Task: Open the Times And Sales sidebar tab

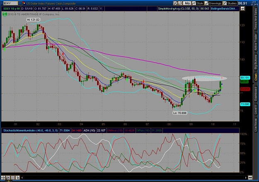Action: point(256,19)
